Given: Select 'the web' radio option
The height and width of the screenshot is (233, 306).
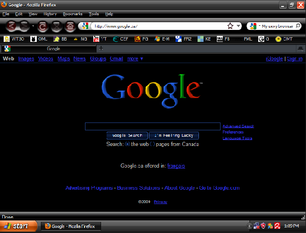Looking at the screenshot, I should coord(127,144).
